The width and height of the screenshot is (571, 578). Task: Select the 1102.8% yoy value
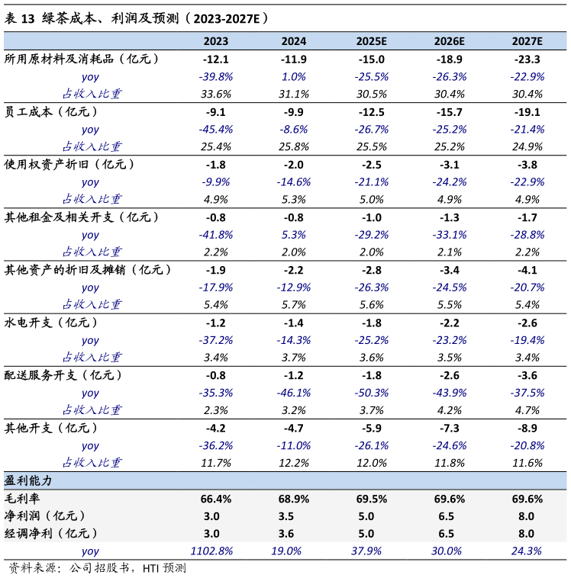pos(211,551)
